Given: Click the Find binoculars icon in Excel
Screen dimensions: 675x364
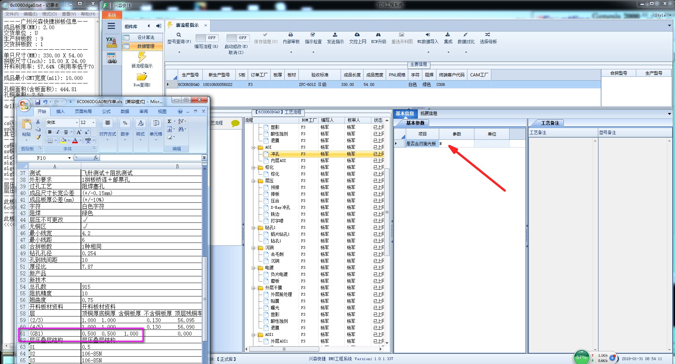Looking at the screenshot, I should [x=181, y=129].
